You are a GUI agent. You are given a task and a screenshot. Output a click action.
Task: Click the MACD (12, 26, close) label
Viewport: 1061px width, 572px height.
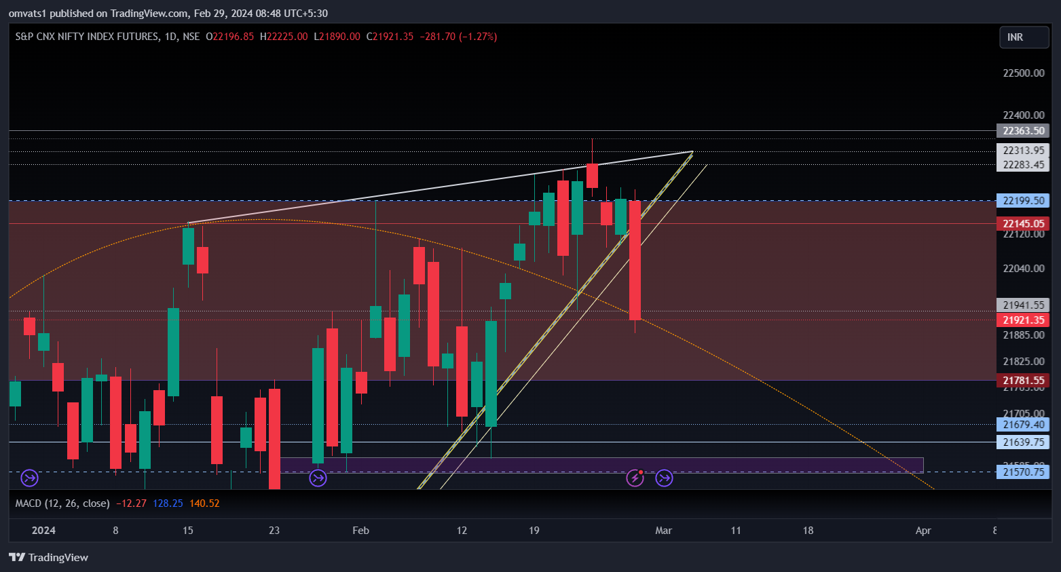click(x=62, y=503)
